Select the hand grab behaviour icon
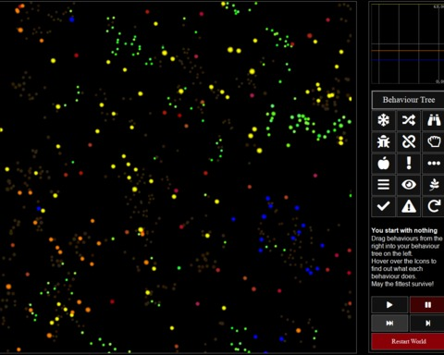Viewport: 444px width, 355px height. 434,141
